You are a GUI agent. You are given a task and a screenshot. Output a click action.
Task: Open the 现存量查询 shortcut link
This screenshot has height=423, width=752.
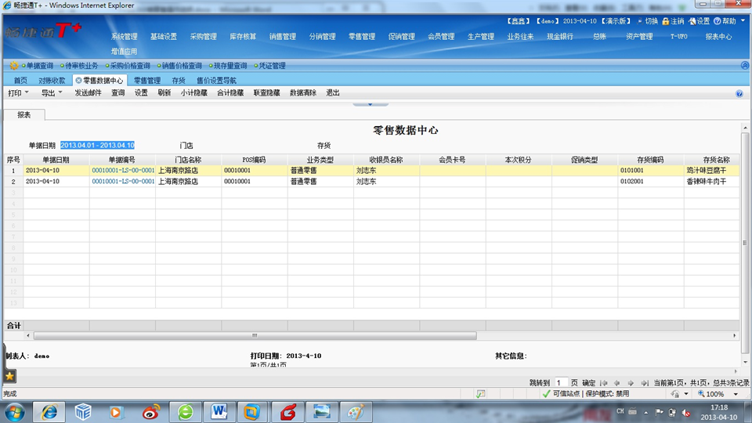(x=230, y=66)
